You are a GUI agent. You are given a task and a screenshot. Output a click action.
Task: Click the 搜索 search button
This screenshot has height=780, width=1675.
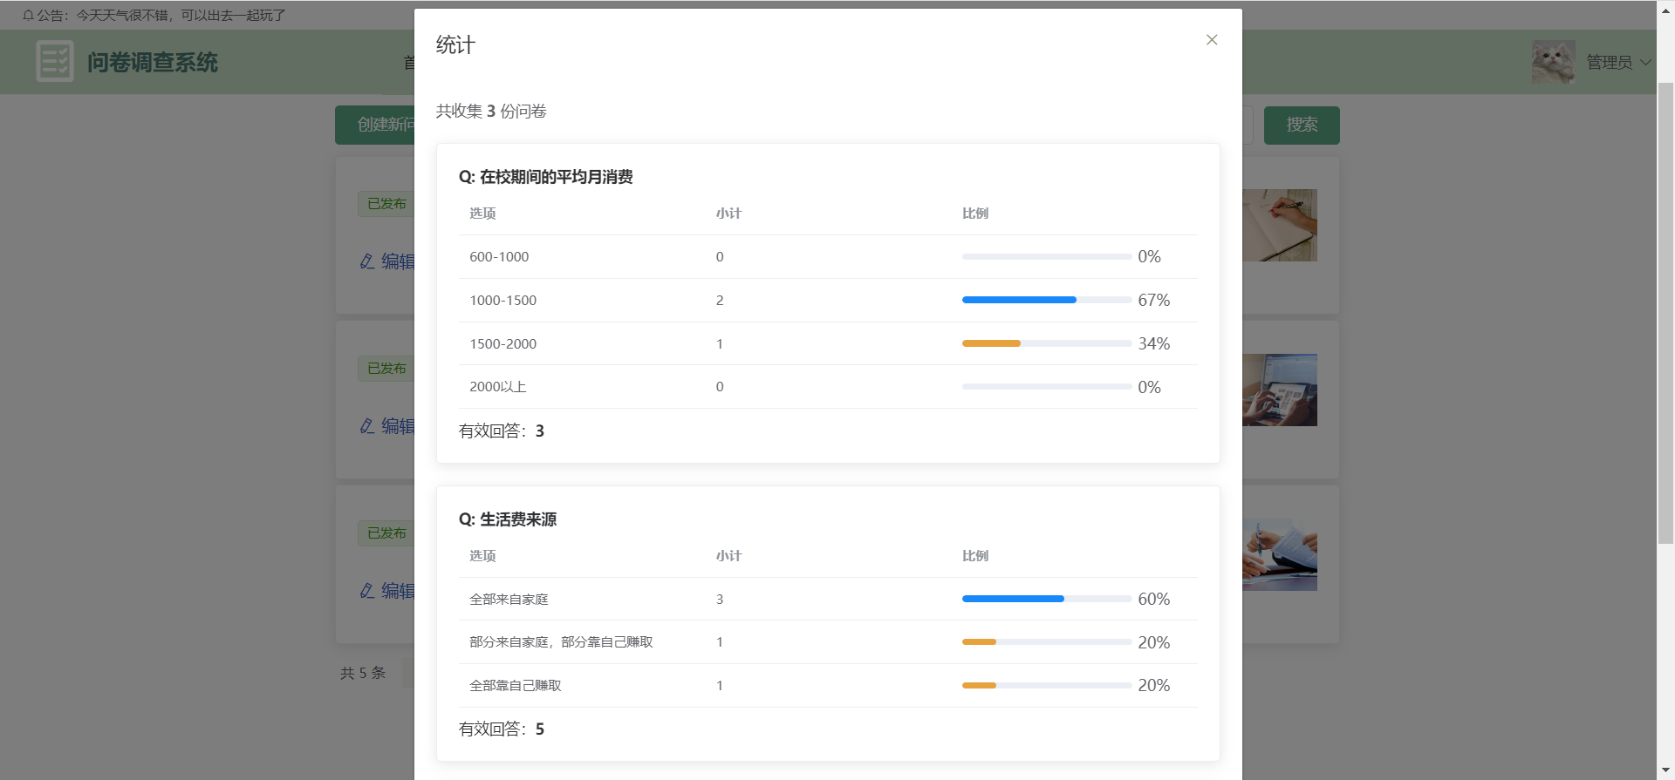tap(1302, 125)
